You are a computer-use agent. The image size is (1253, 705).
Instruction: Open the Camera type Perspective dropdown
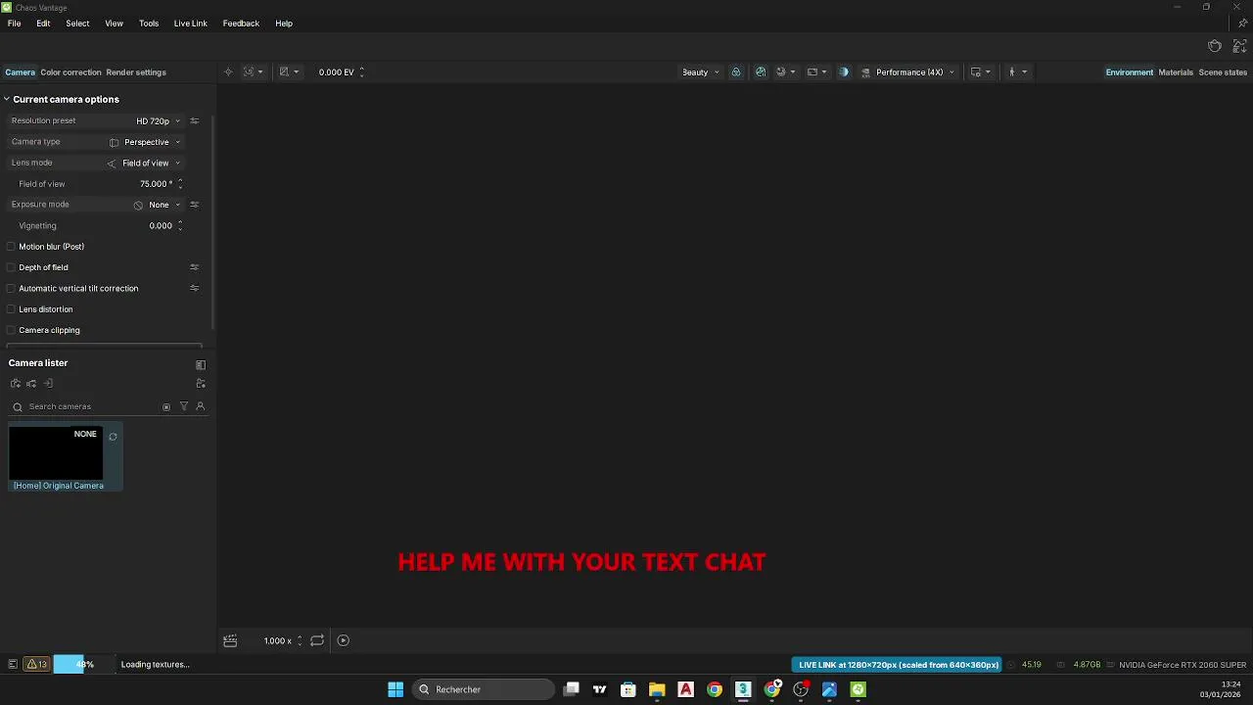tap(145, 142)
